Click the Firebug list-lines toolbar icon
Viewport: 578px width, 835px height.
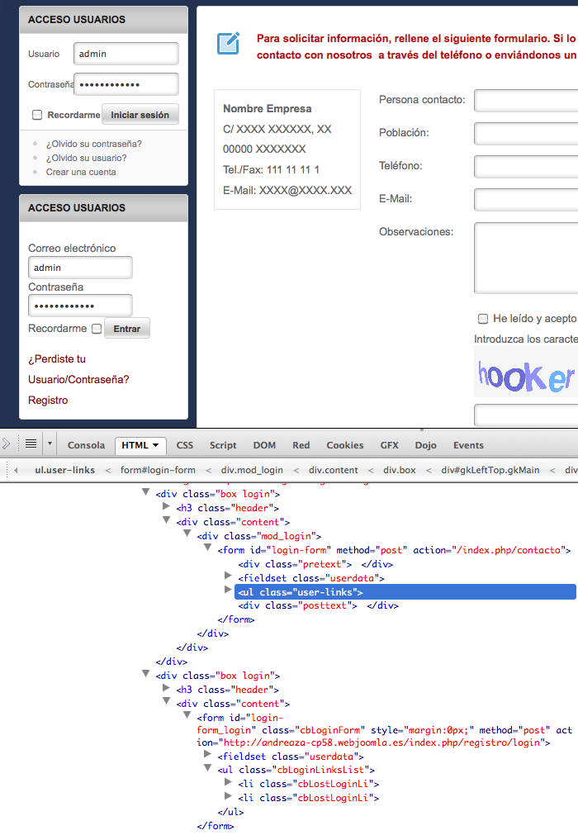[x=31, y=444]
